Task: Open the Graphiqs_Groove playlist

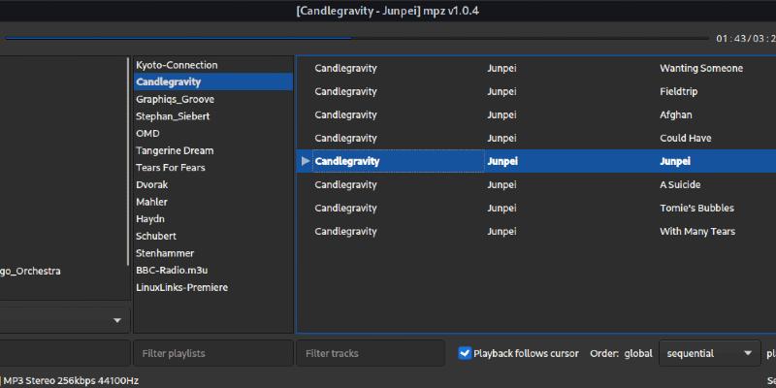Action: [175, 99]
